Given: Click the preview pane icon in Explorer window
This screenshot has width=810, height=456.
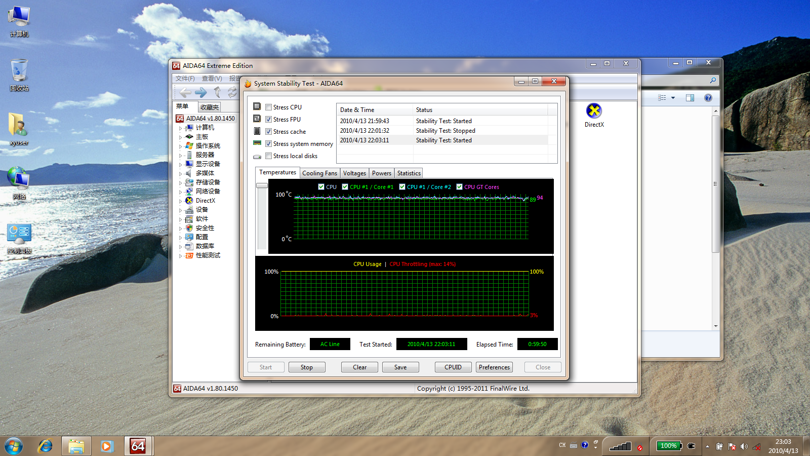Looking at the screenshot, I should point(690,98).
